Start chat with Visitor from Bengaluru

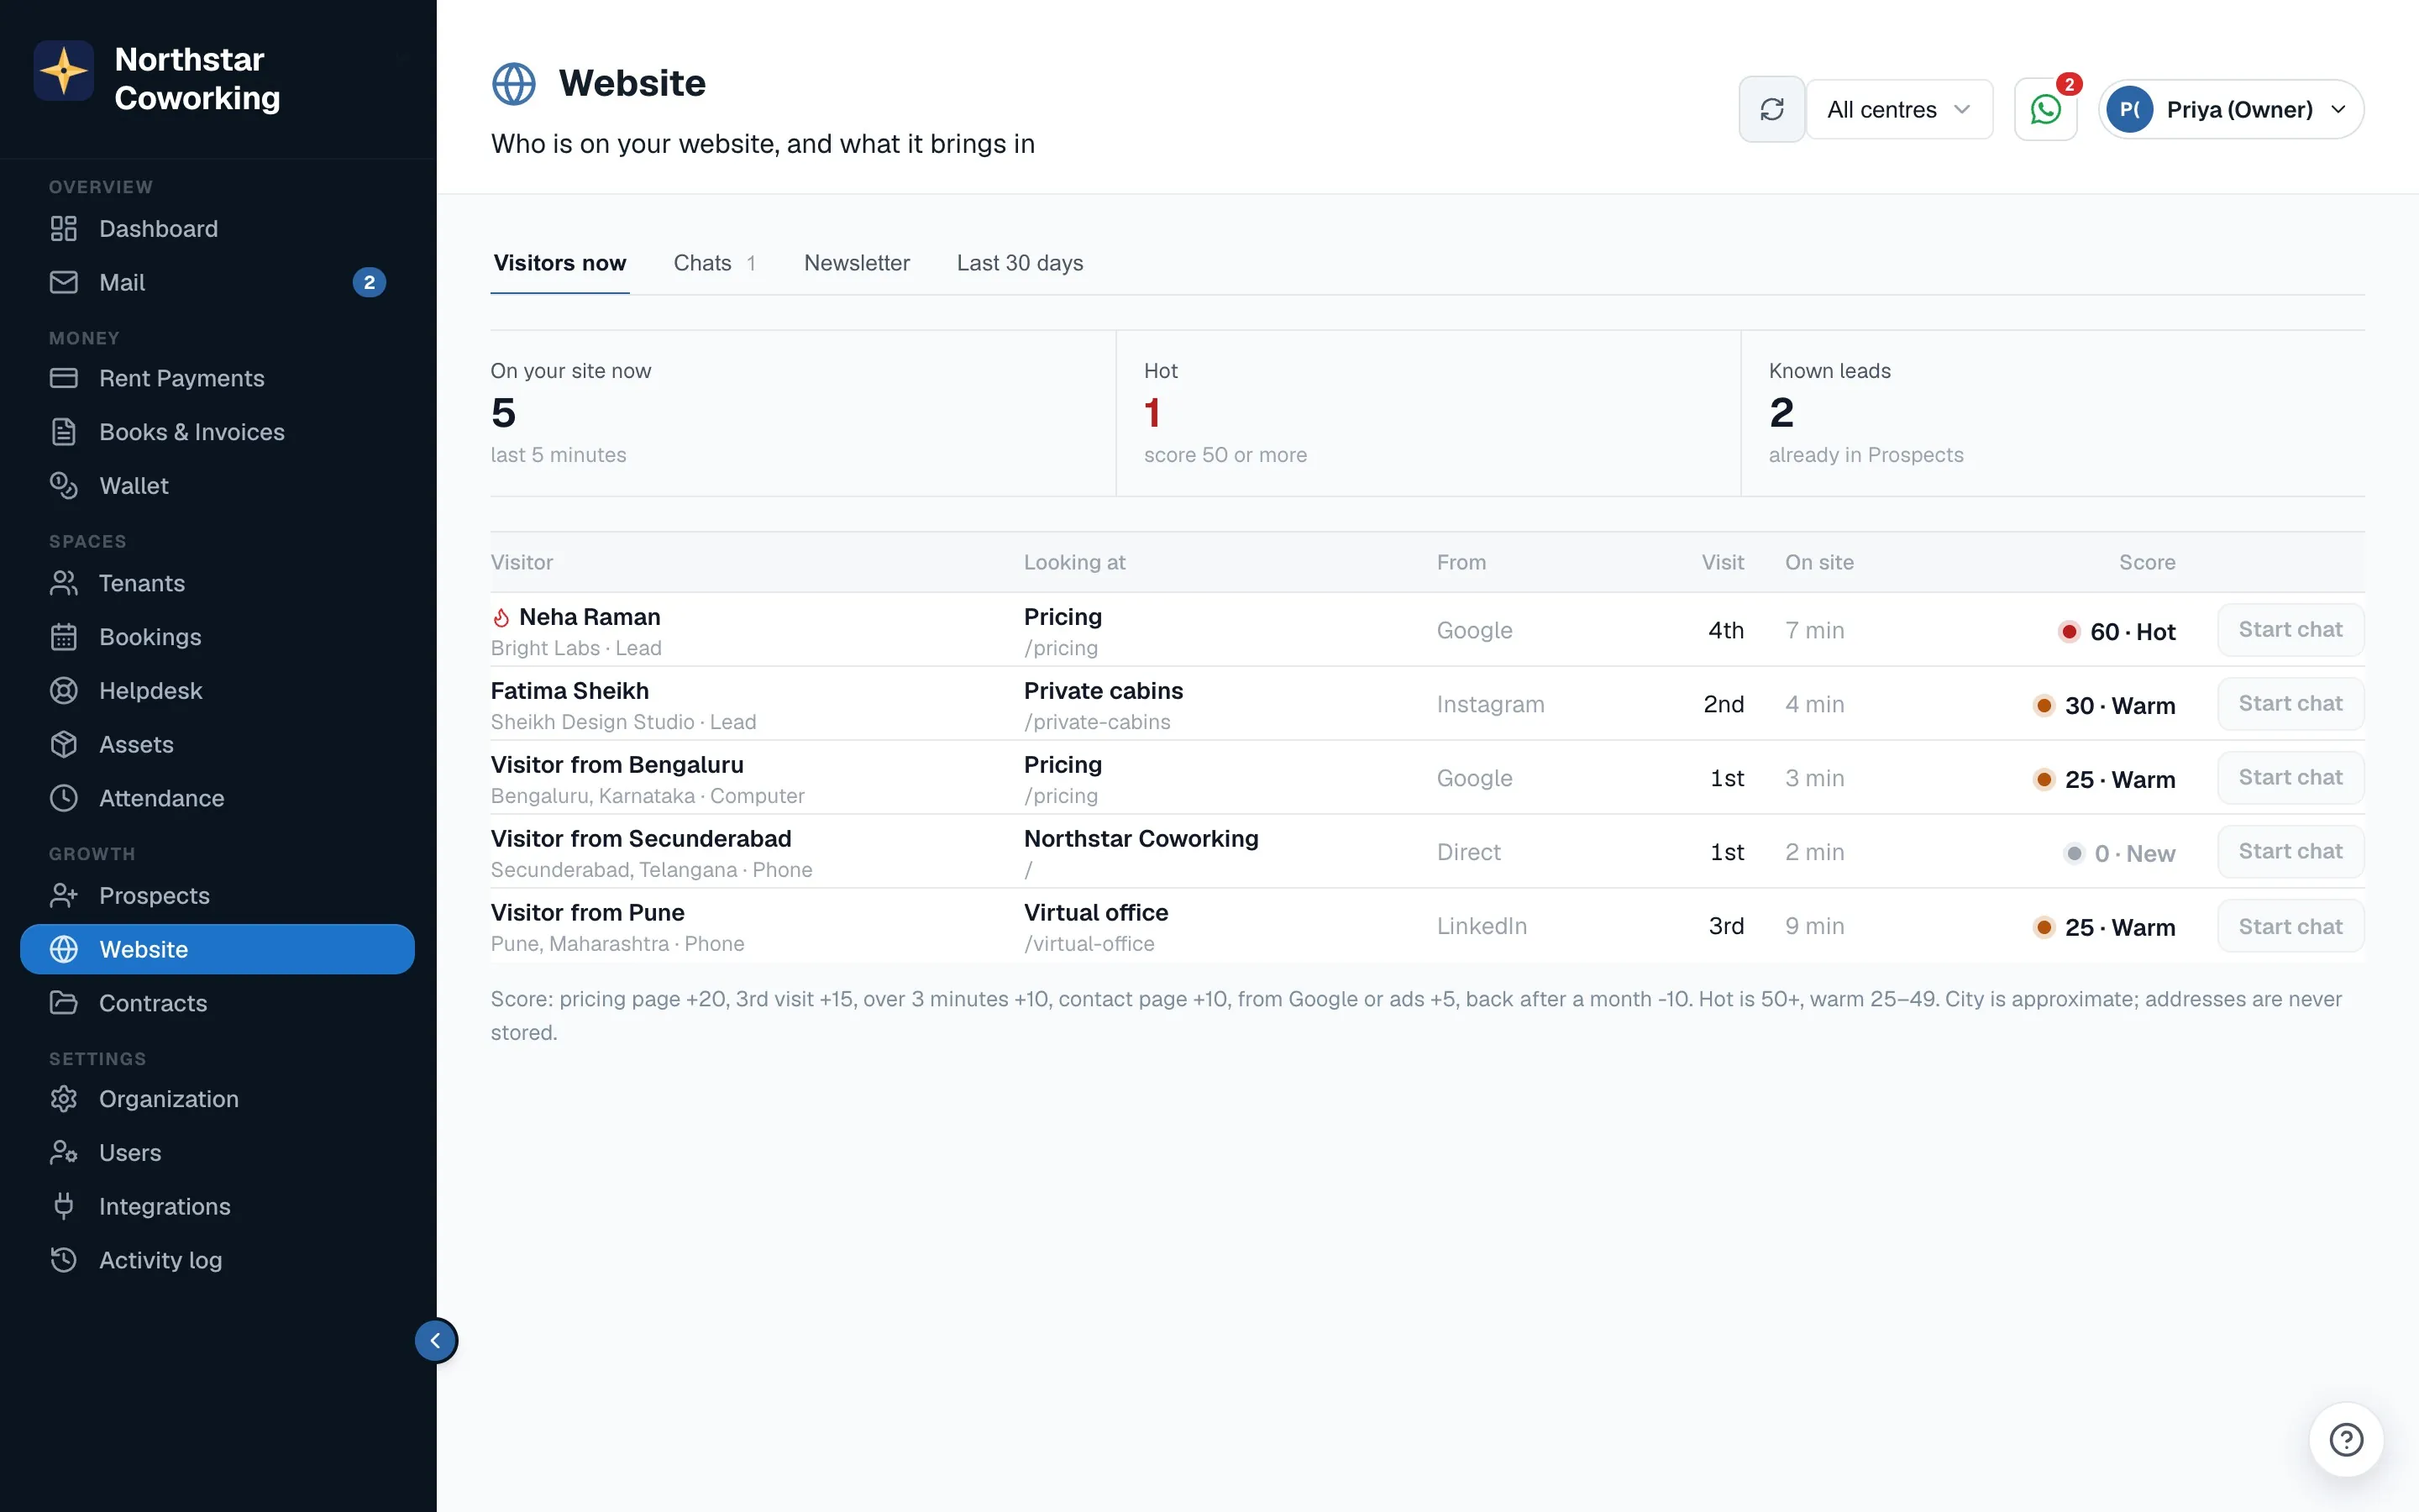click(x=2290, y=778)
